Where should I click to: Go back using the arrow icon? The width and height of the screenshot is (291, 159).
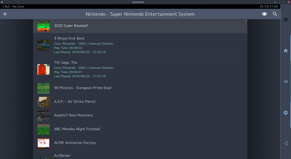coord(5,14)
